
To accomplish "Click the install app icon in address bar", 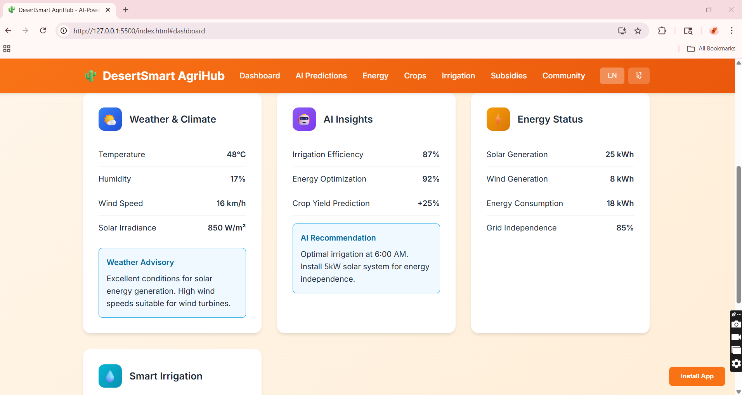I will (x=622, y=31).
